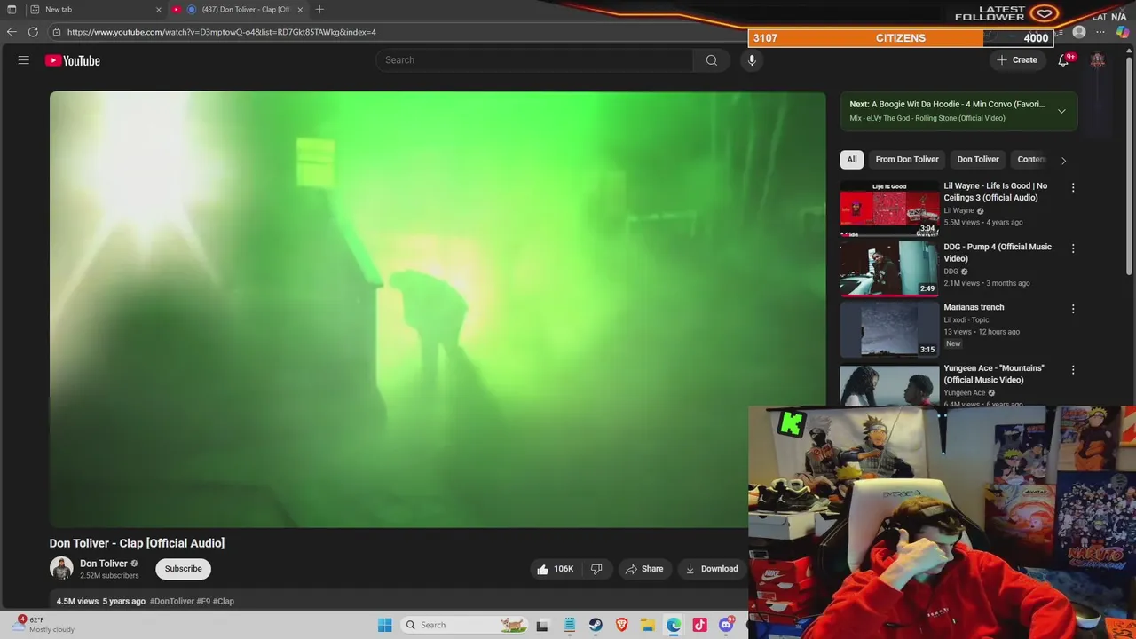Viewport: 1136px width, 639px height.
Task: Like the video with 106K likes
Action: tap(557, 569)
